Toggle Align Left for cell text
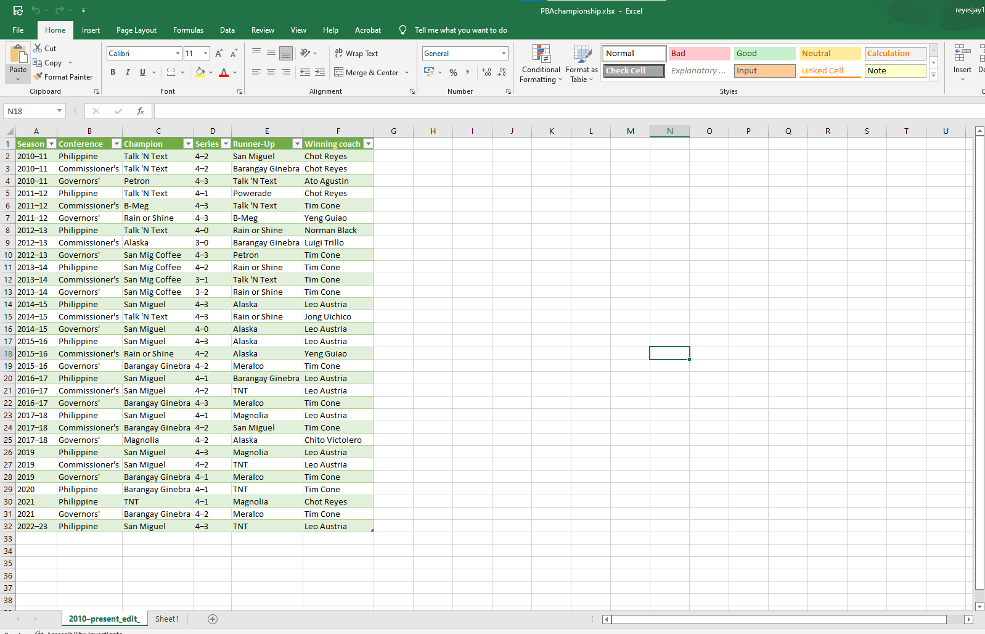This screenshot has height=634, width=985. [x=256, y=72]
